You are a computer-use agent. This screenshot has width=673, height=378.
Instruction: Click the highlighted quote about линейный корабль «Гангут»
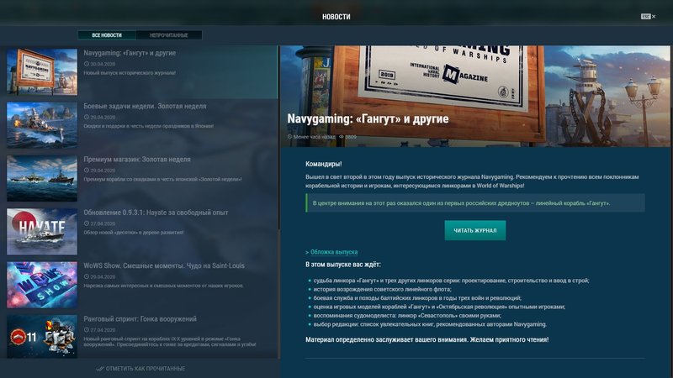point(475,203)
